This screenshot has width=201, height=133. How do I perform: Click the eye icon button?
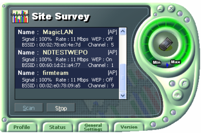(177, 95)
